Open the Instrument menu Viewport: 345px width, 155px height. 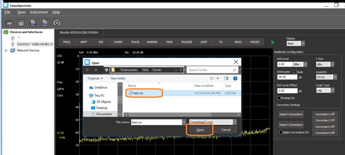pyautogui.click(x=39, y=12)
